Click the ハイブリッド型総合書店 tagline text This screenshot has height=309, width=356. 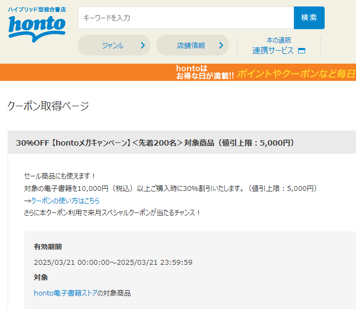[x=37, y=10]
